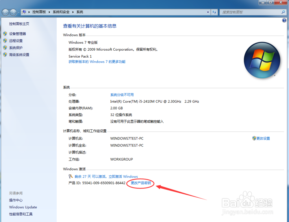Click the shield icon beside 系统保护
Image resolution: width=289 pixels, height=222 pixels.
tap(5, 48)
